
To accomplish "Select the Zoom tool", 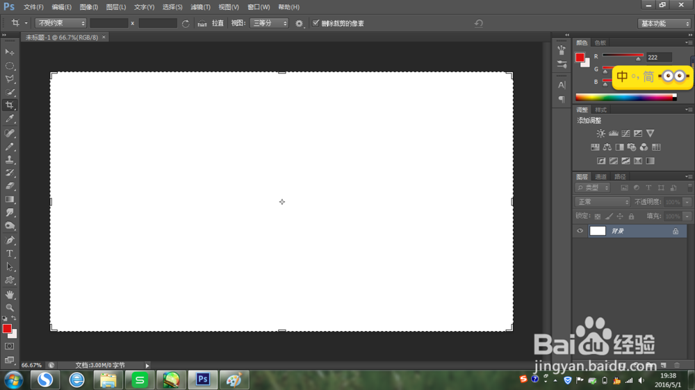I will [9, 307].
